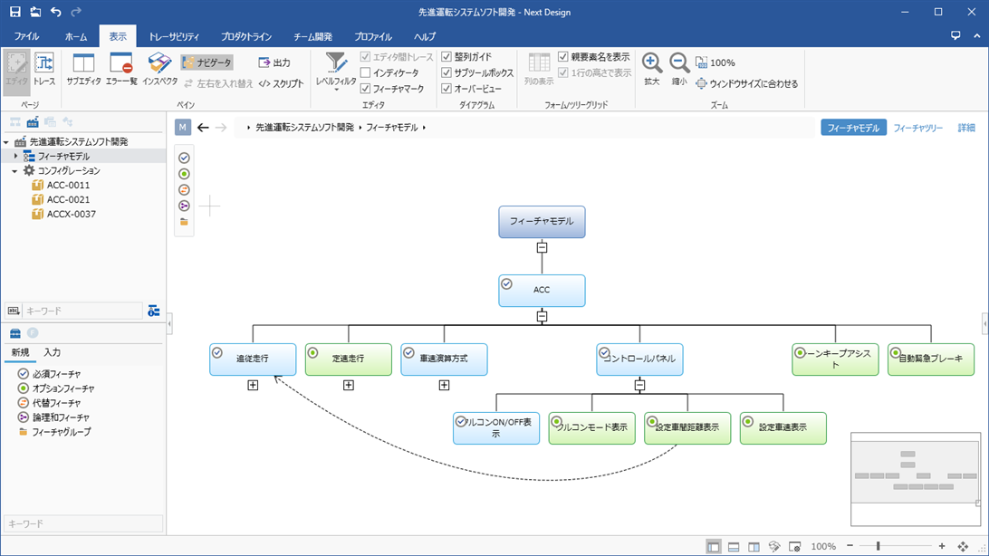Image resolution: width=989 pixels, height=556 pixels.
Task: Expand the 追従走行 feature node children
Action: 253,385
